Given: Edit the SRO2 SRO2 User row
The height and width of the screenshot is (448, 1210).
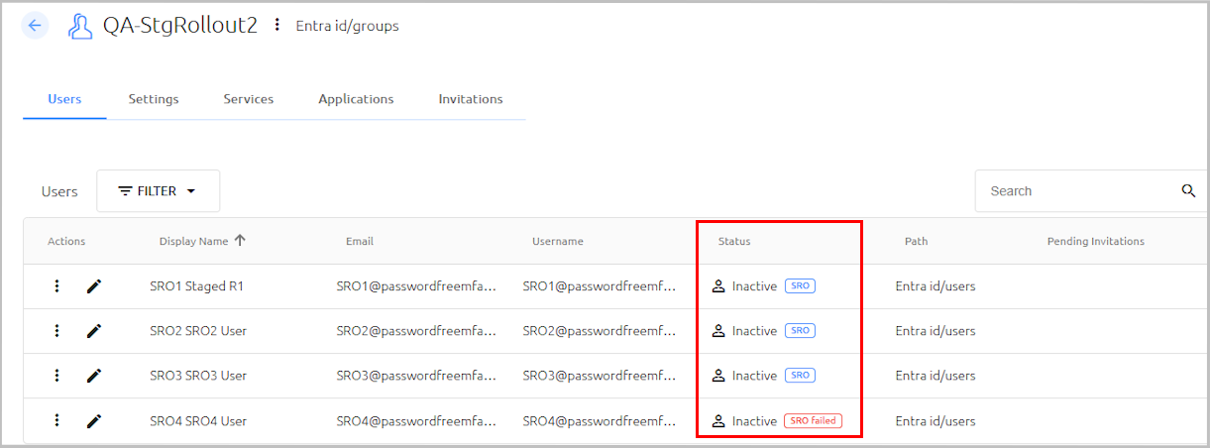Looking at the screenshot, I should tap(94, 331).
